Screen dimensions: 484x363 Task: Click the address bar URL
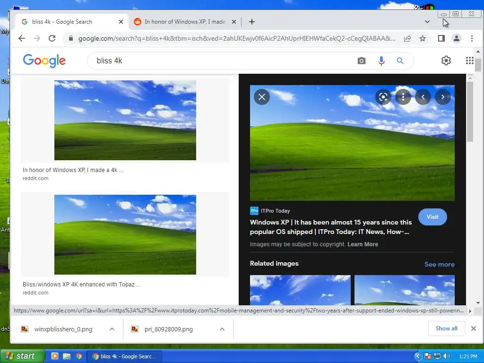(x=237, y=38)
